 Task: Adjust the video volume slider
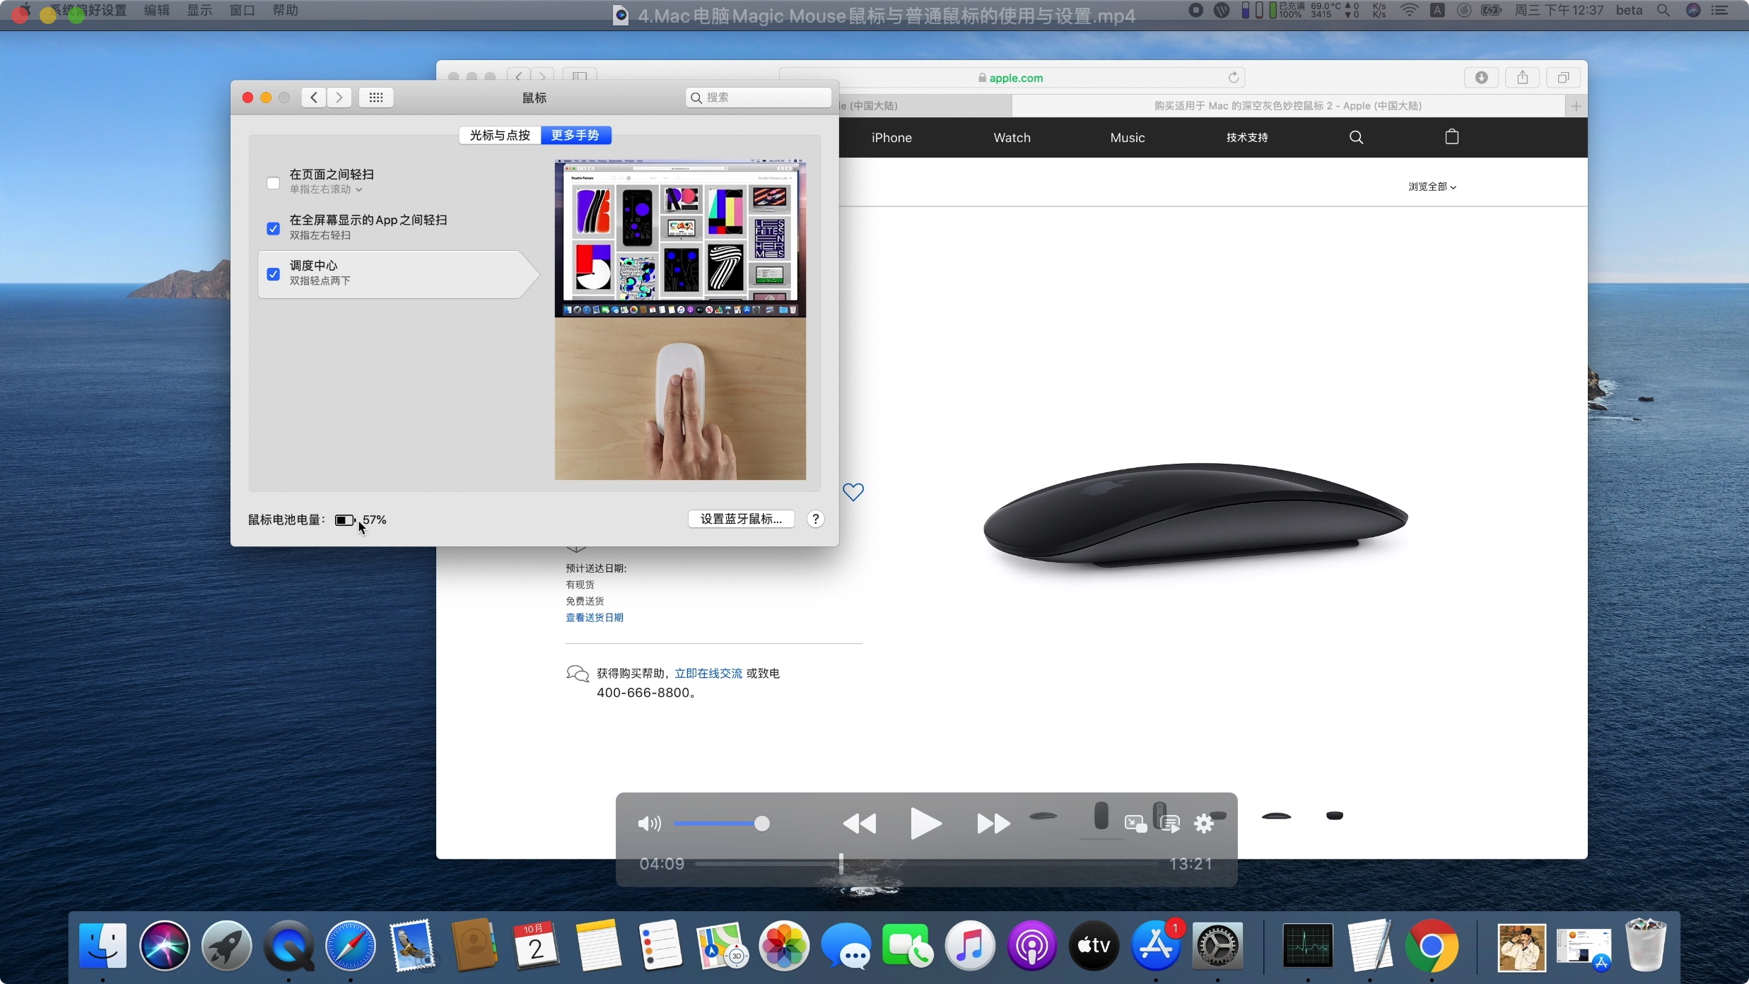tap(721, 824)
